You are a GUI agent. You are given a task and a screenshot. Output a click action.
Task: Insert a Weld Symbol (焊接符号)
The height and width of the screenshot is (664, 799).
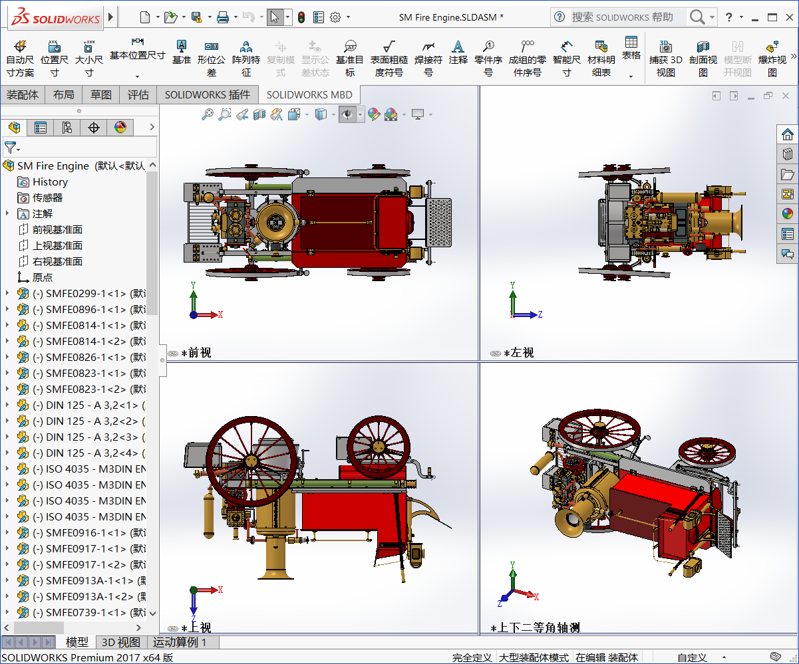click(428, 58)
